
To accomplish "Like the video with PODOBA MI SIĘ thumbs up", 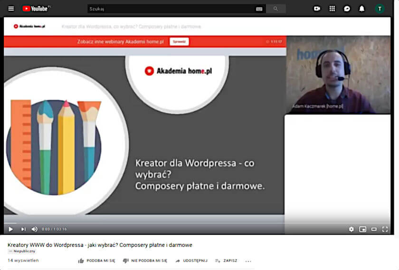I will [97, 260].
